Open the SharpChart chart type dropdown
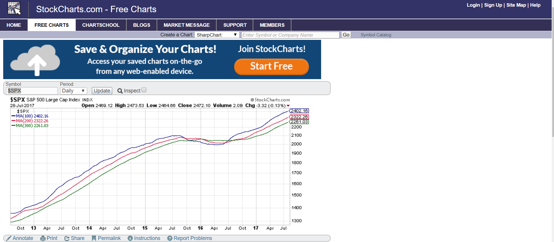This screenshot has height=242, width=554. pos(217,35)
